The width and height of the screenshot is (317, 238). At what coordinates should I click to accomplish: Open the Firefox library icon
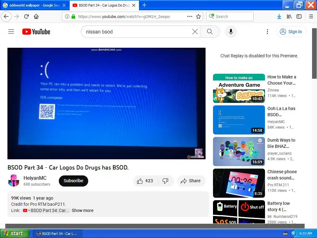click(289, 16)
